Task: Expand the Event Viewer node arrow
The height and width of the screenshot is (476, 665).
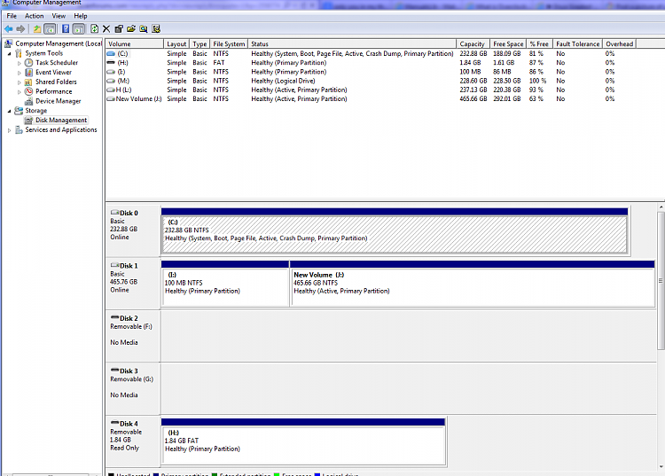Action: (20, 73)
